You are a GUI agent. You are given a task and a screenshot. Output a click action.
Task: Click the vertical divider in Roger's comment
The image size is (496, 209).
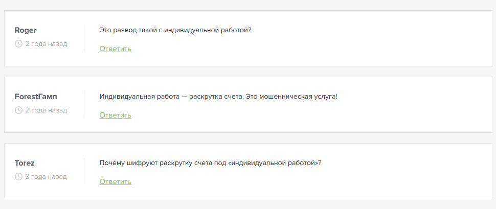84,38
